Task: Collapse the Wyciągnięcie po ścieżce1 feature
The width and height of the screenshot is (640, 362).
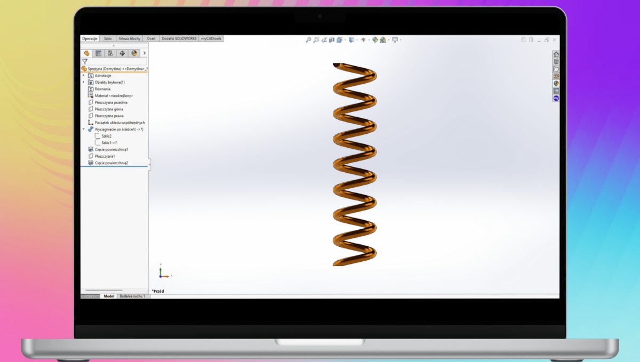Action: point(83,129)
